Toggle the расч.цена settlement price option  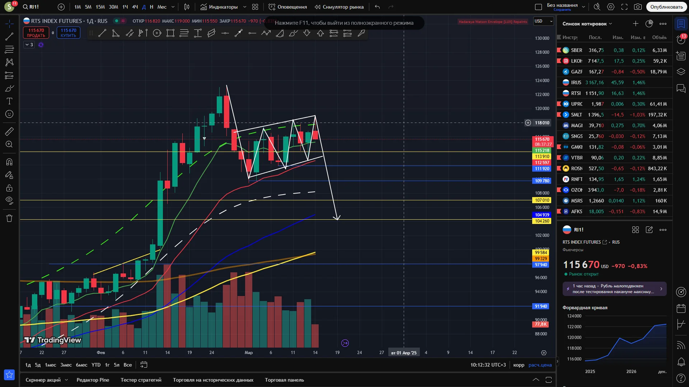[x=540, y=365]
